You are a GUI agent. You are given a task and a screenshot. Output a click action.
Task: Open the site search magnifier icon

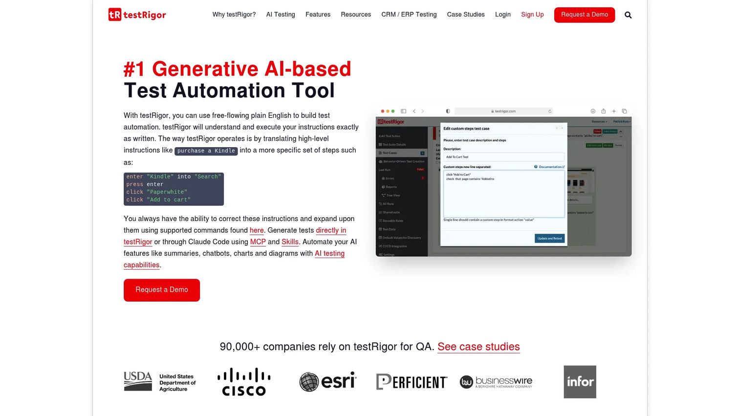pos(628,15)
